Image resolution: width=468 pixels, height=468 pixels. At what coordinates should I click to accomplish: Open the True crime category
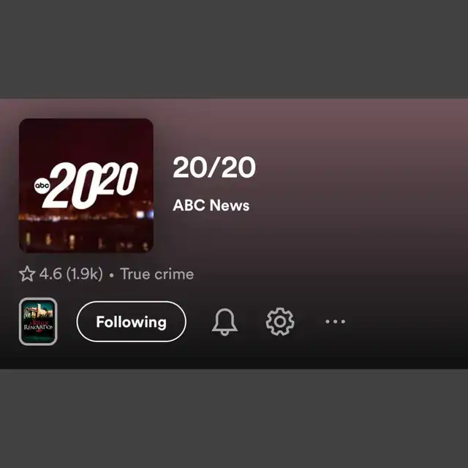click(x=156, y=274)
